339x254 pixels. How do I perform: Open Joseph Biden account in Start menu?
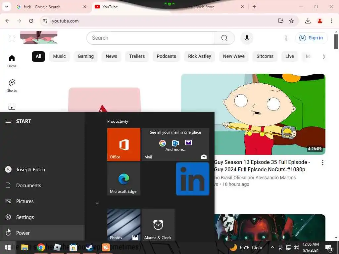pyautogui.click(x=42, y=170)
